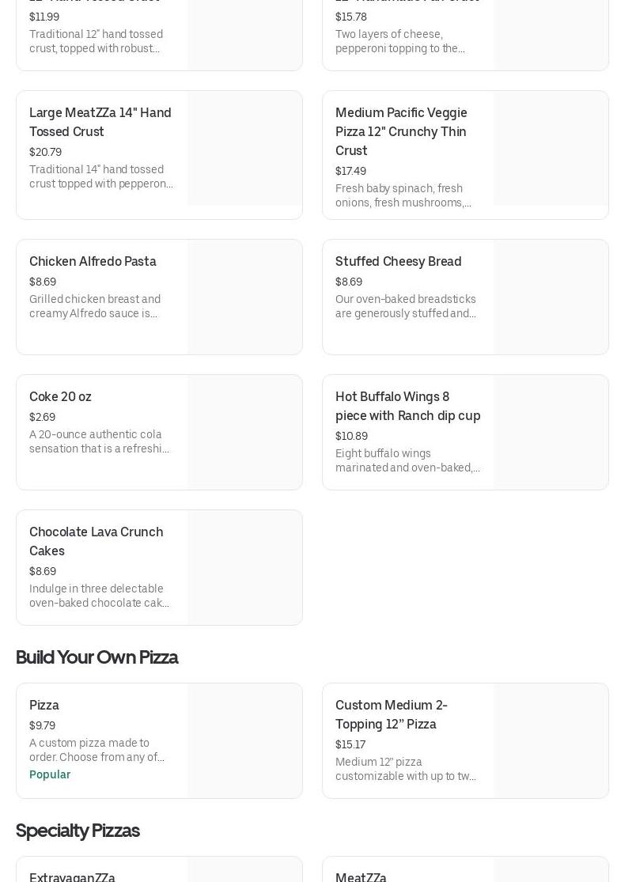636x882 pixels.
Task: Select Custom Medium 2-Topping 12" Pizza
Action: click(391, 714)
